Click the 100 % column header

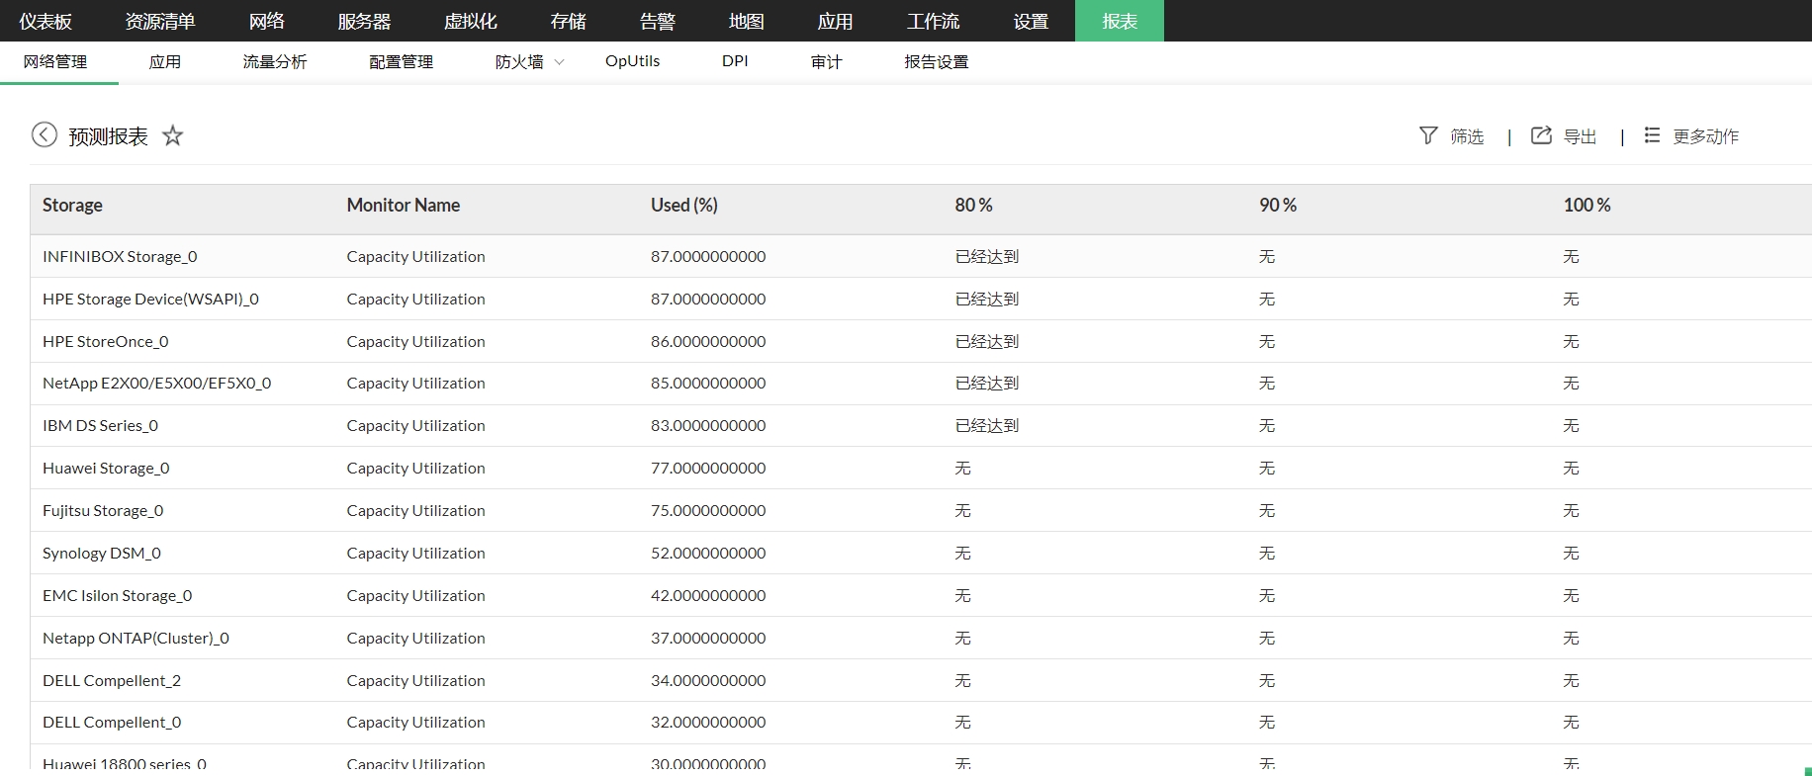tap(1587, 205)
